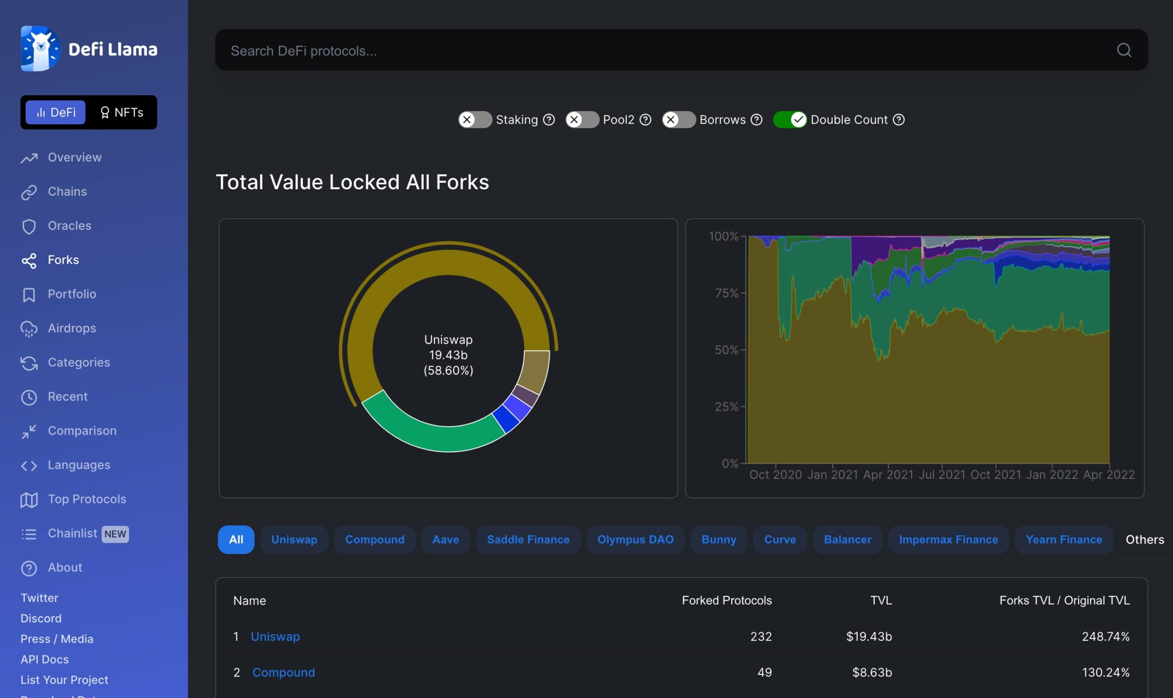Switch to the NFTs mode button

pyautogui.click(x=122, y=112)
